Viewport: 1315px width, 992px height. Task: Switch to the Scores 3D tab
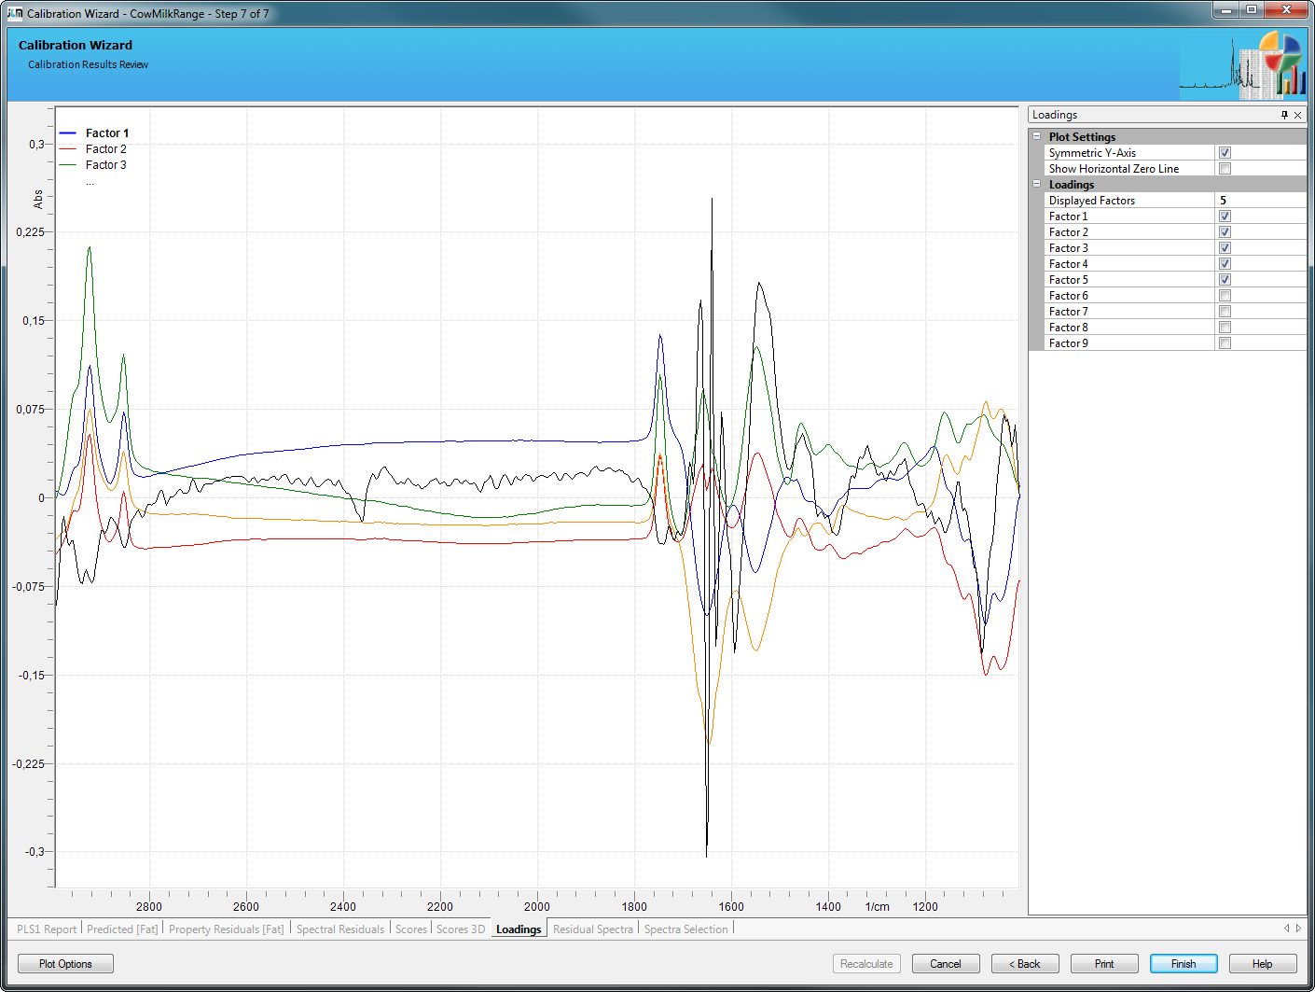(461, 929)
